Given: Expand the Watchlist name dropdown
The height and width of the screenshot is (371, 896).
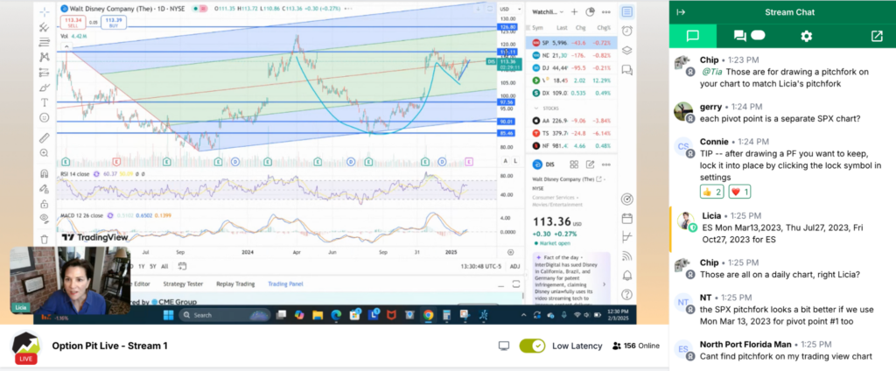Looking at the screenshot, I should point(547,12).
